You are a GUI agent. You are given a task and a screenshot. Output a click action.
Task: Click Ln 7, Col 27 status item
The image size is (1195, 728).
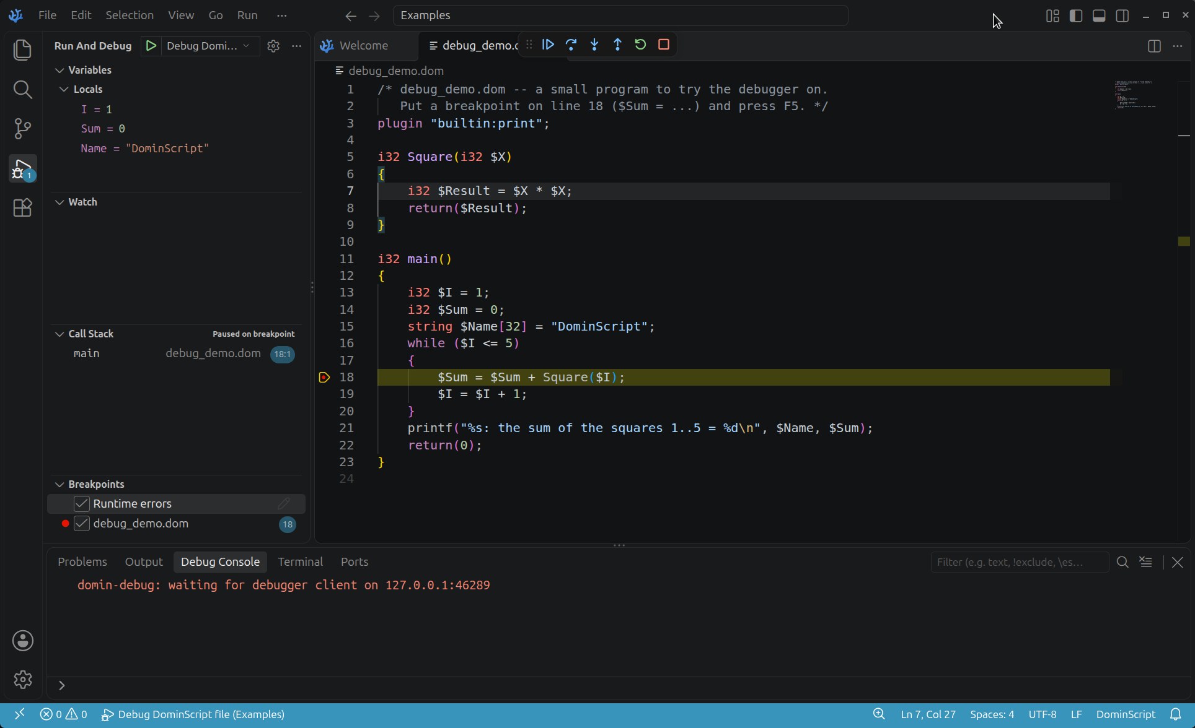click(x=928, y=714)
